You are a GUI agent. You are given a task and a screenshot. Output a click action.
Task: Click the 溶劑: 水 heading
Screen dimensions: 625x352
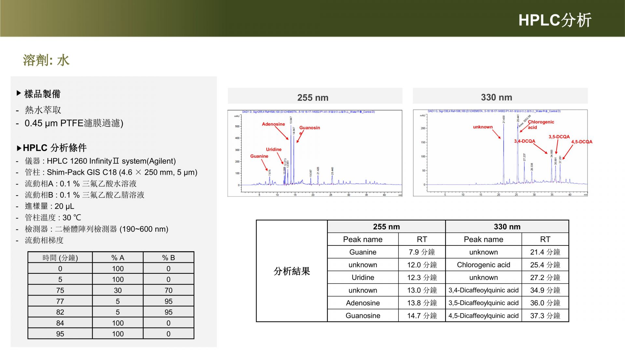pyautogui.click(x=46, y=60)
